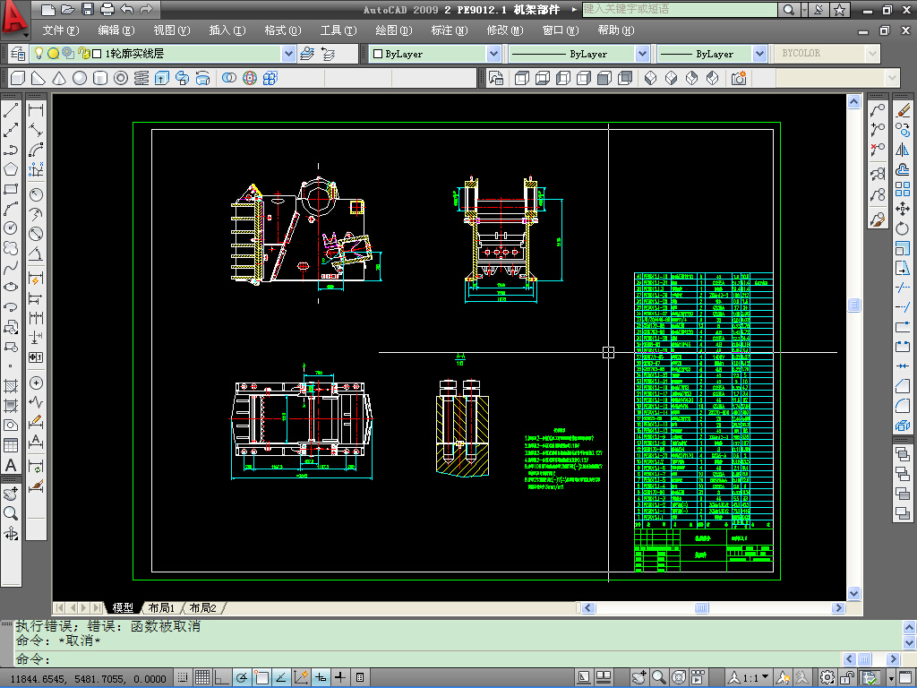Toggle Object Snap in status bar
The width and height of the screenshot is (917, 688).
tap(261, 677)
